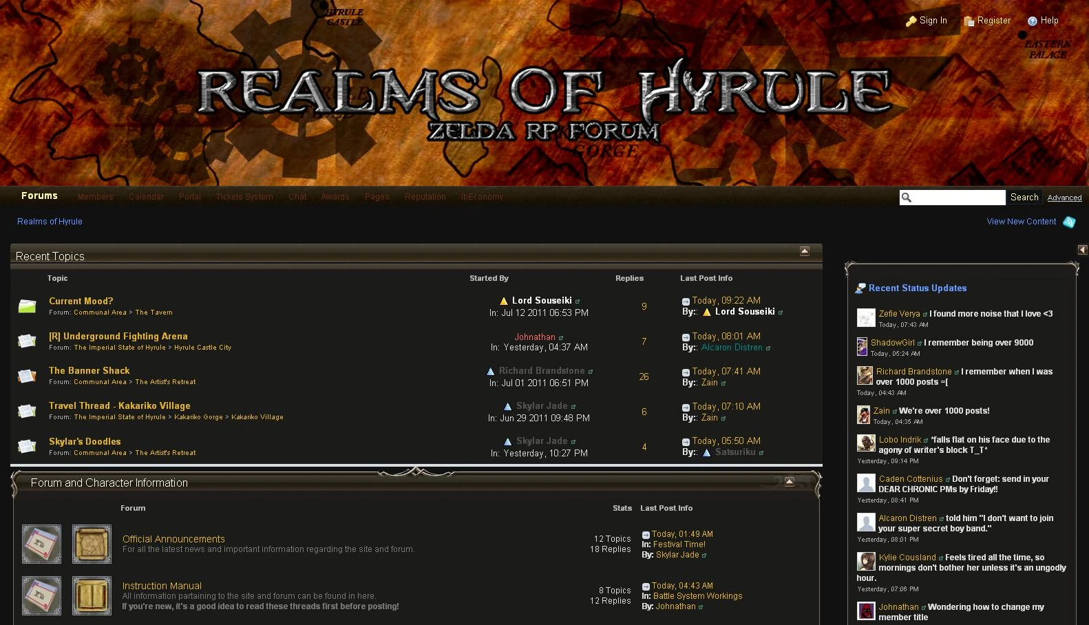Click the topic folder icon for Current Mood?

tap(27, 306)
